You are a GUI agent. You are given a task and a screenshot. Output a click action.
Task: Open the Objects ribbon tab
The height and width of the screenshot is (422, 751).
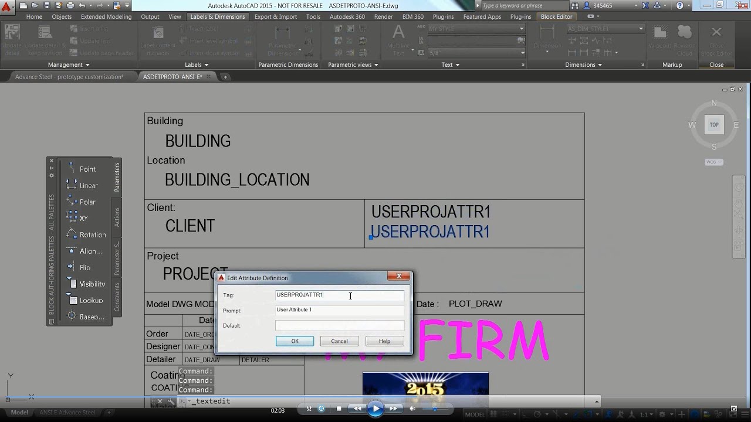pos(62,16)
